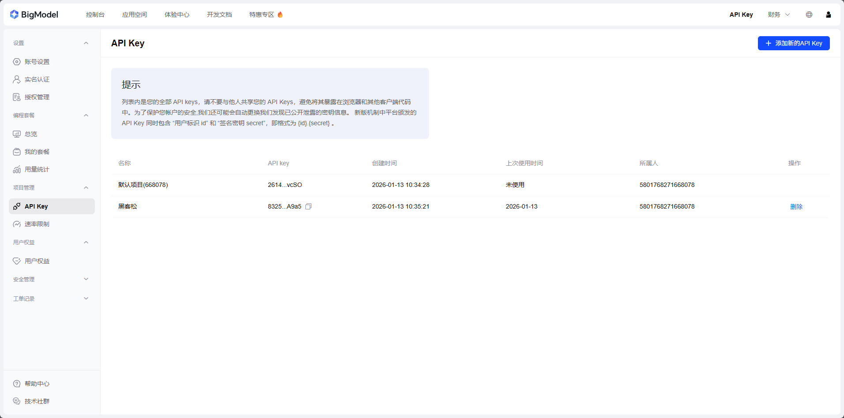Open 特惠专区 from the navigation bar
Screen dimensions: 844x418
[x=262, y=15]
